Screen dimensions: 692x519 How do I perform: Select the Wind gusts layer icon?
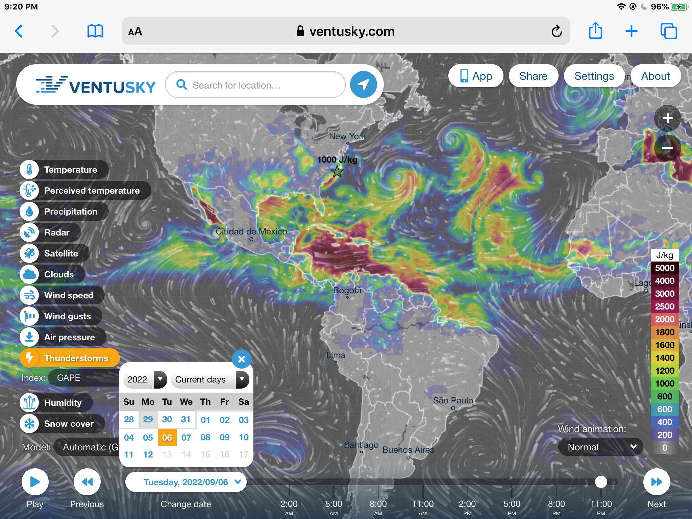[x=29, y=316]
